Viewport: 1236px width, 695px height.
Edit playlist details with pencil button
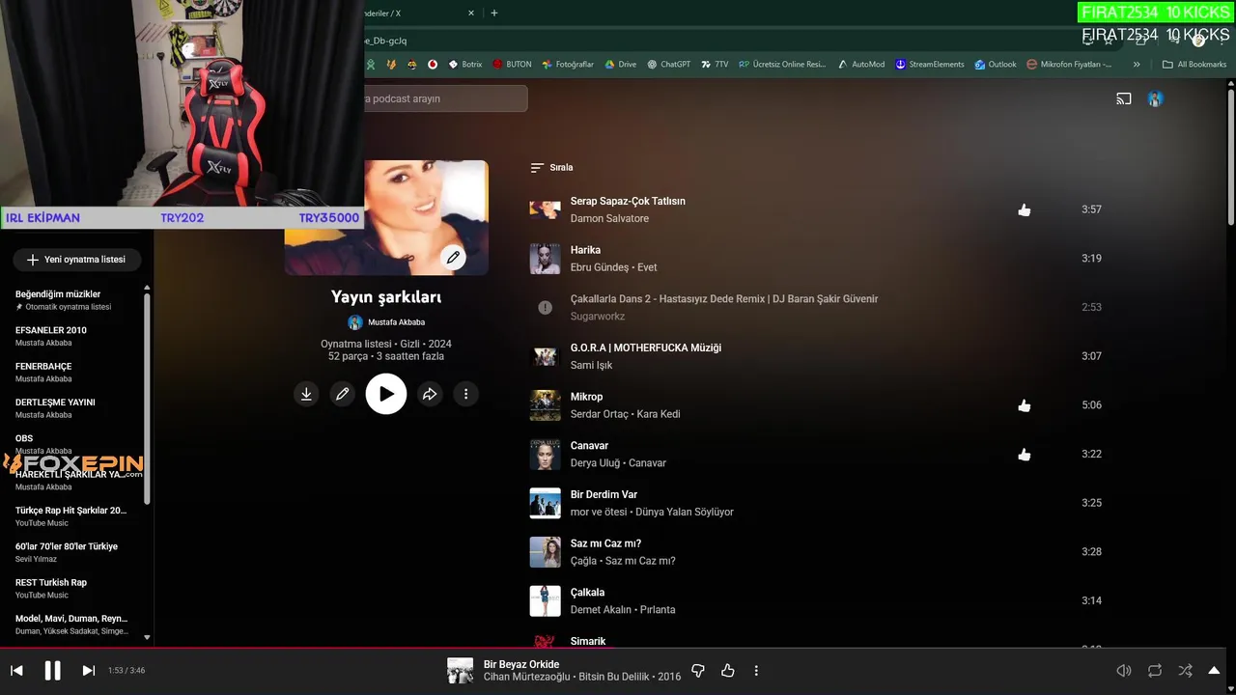342,394
